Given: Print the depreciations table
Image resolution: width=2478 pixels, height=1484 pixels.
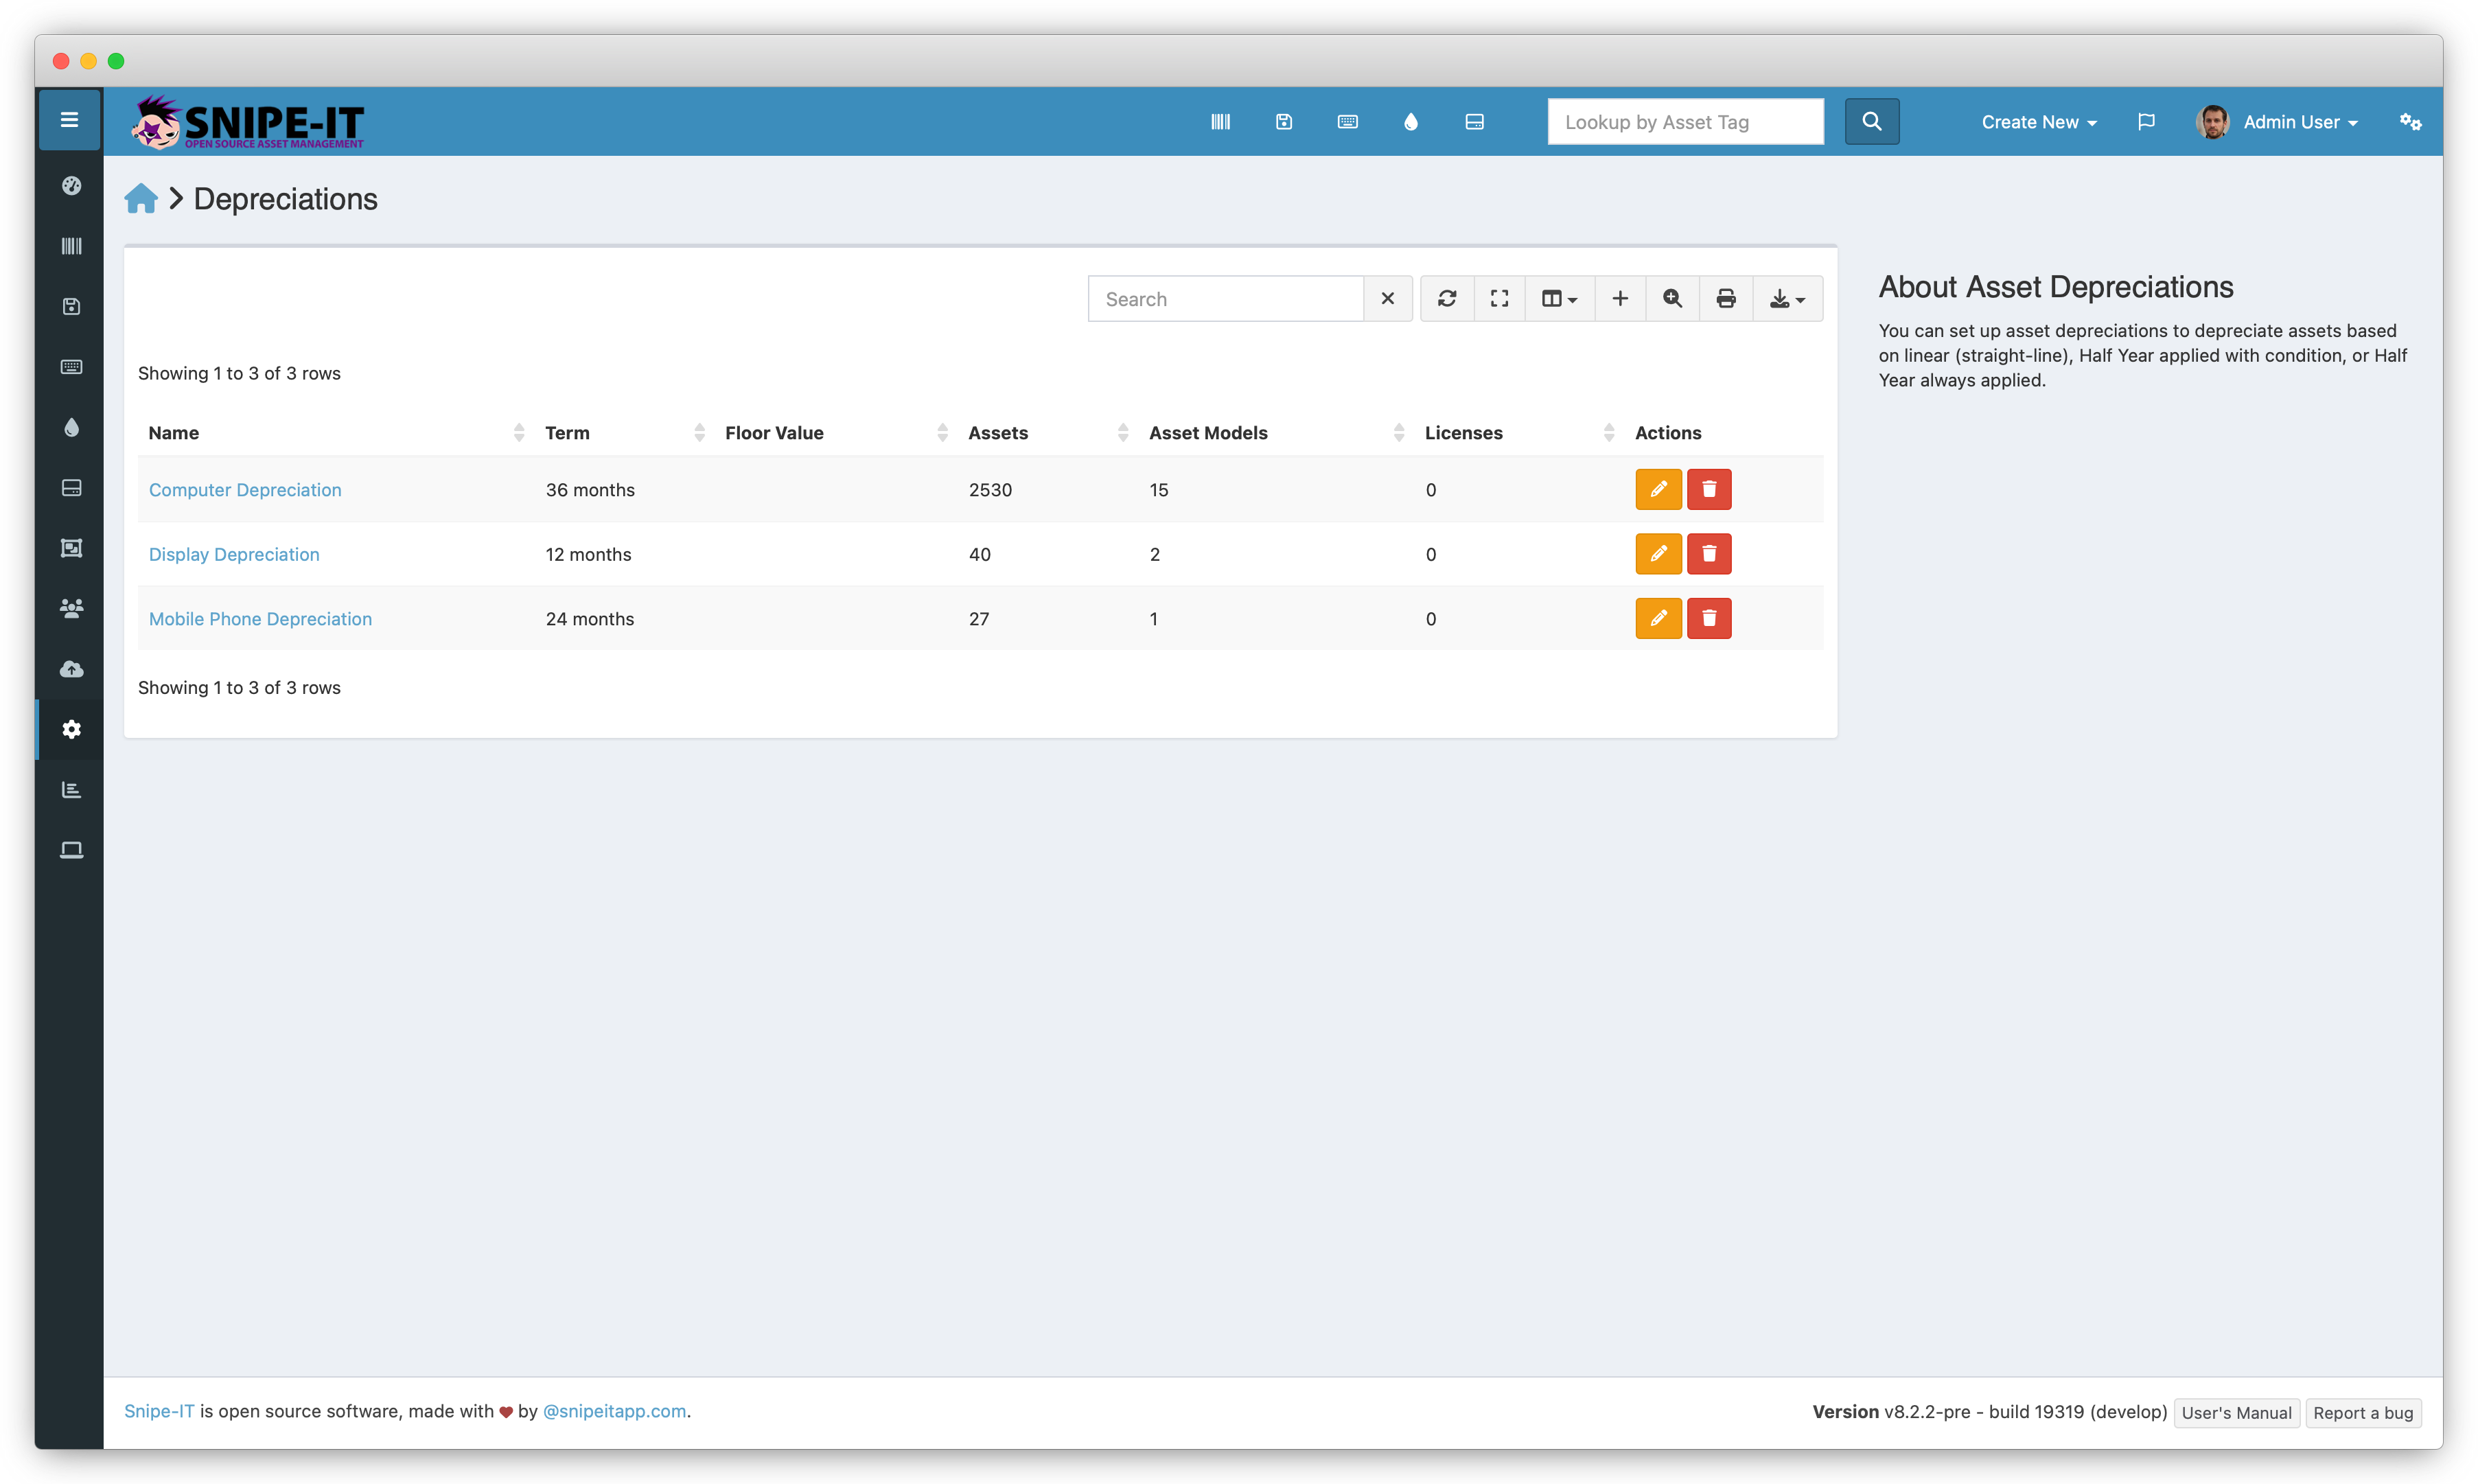Looking at the screenshot, I should (1726, 299).
